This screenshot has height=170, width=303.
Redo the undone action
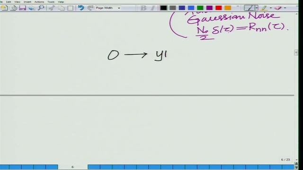pos(90,8)
